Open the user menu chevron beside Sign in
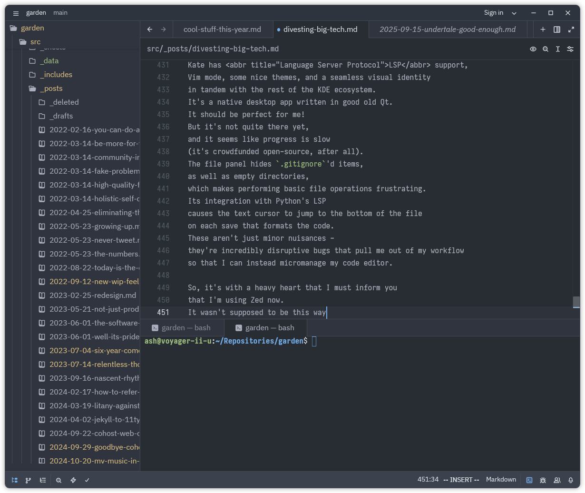Image resolution: width=585 pixels, height=493 pixels. [x=514, y=13]
